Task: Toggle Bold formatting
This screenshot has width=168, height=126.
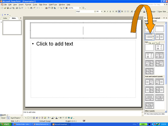Action: click(x=105, y=11)
